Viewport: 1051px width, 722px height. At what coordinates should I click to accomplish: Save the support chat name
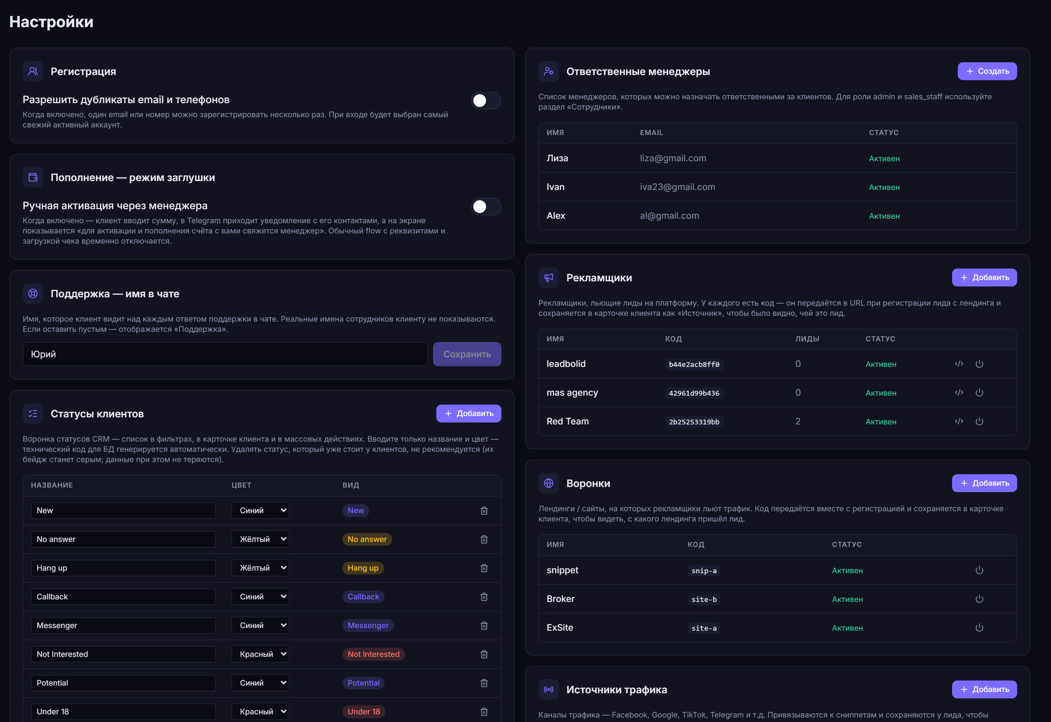467,354
